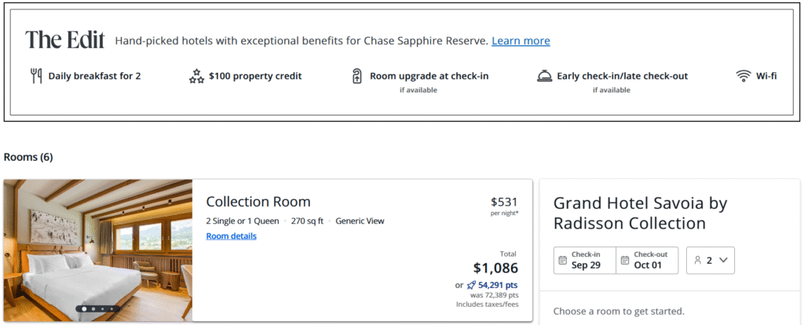Open the Check-in date field Sep 29

(585, 260)
